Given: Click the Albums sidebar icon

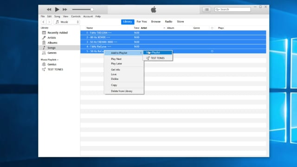Looking at the screenshot, I should tap(44, 43).
